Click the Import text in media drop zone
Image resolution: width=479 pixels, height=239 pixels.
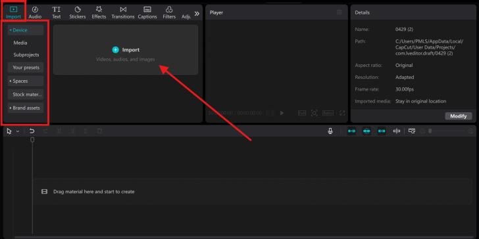click(131, 50)
